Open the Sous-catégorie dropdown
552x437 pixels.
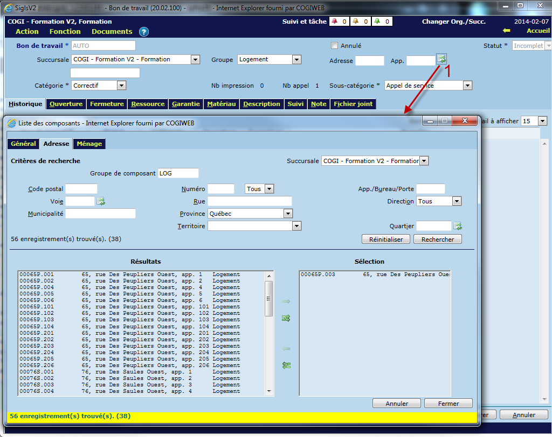(x=467, y=86)
